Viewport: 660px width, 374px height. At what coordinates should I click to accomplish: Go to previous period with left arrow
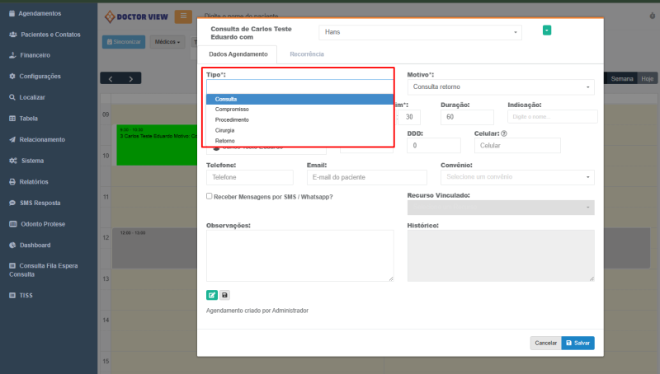111,78
